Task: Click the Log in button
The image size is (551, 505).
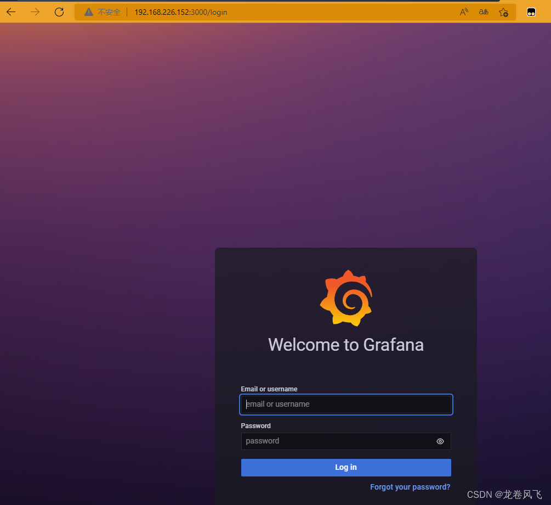Action: pos(346,467)
